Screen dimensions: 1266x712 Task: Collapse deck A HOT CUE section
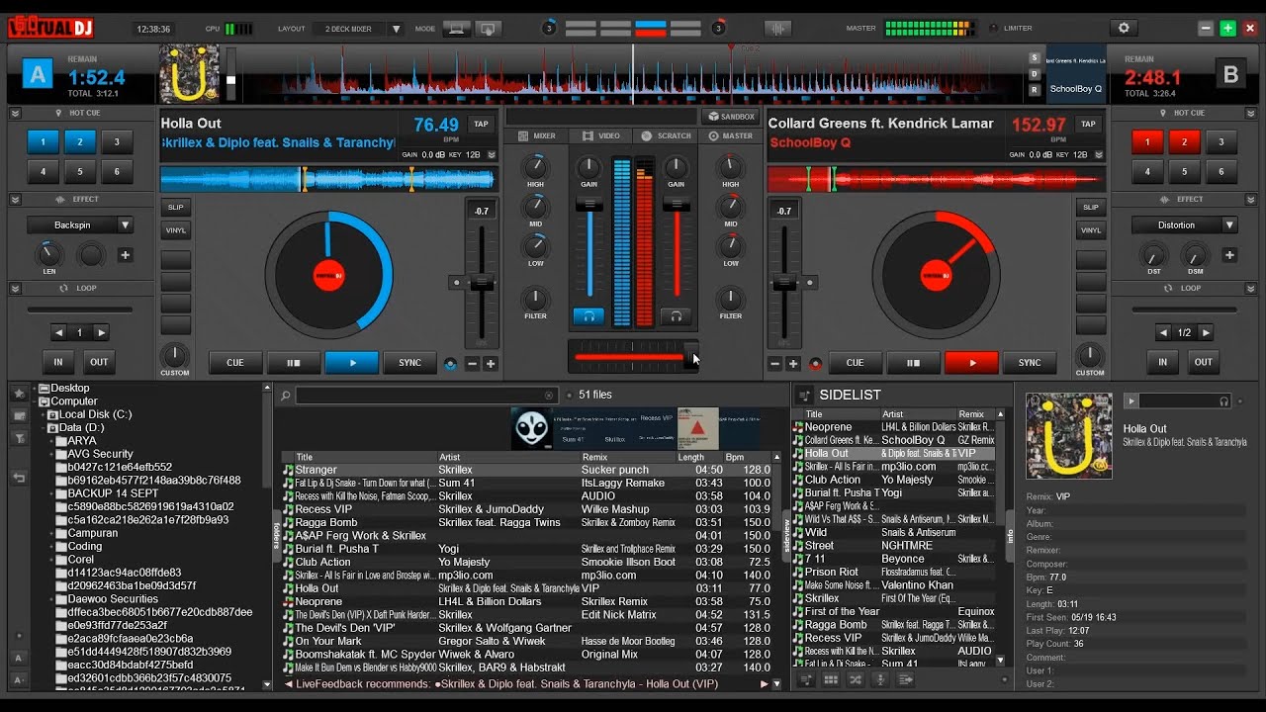click(15, 114)
